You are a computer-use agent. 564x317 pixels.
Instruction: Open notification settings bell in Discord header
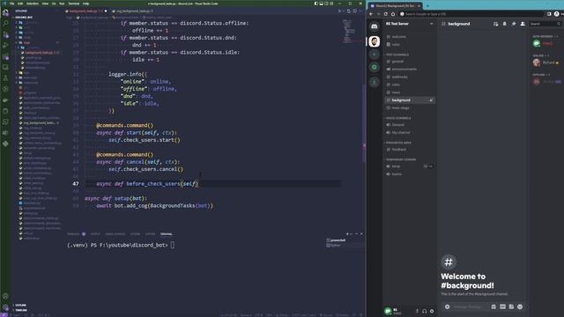505,24
